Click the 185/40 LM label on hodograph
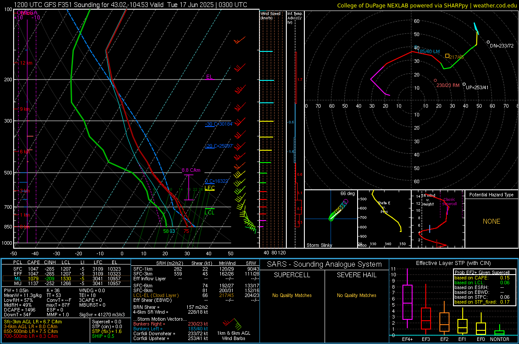The width and height of the screenshot is (519, 344). [428, 51]
